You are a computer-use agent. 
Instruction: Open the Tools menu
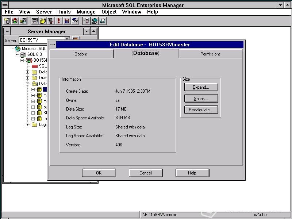(64, 12)
